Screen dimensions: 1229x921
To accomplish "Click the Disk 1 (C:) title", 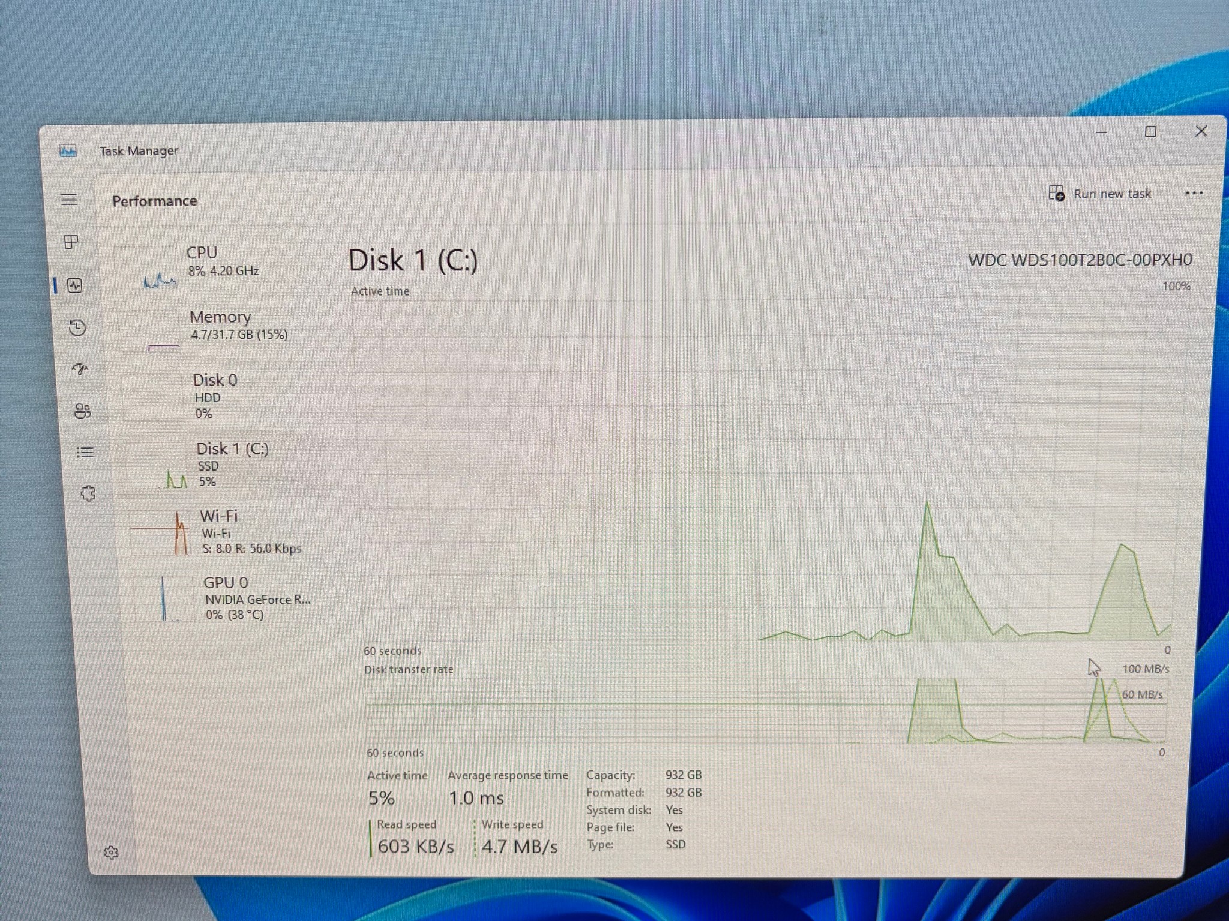I will coord(413,260).
